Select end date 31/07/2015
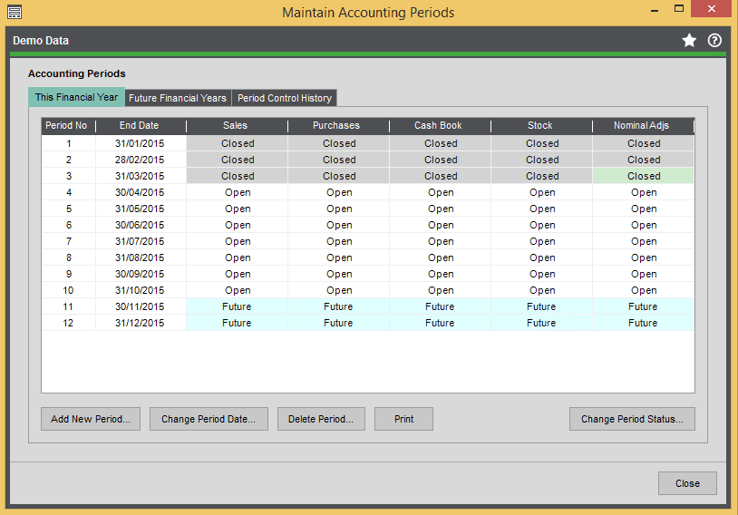The image size is (738, 515). point(140,241)
